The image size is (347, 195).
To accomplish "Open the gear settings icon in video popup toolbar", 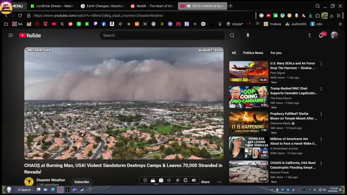I will tap(194, 180).
